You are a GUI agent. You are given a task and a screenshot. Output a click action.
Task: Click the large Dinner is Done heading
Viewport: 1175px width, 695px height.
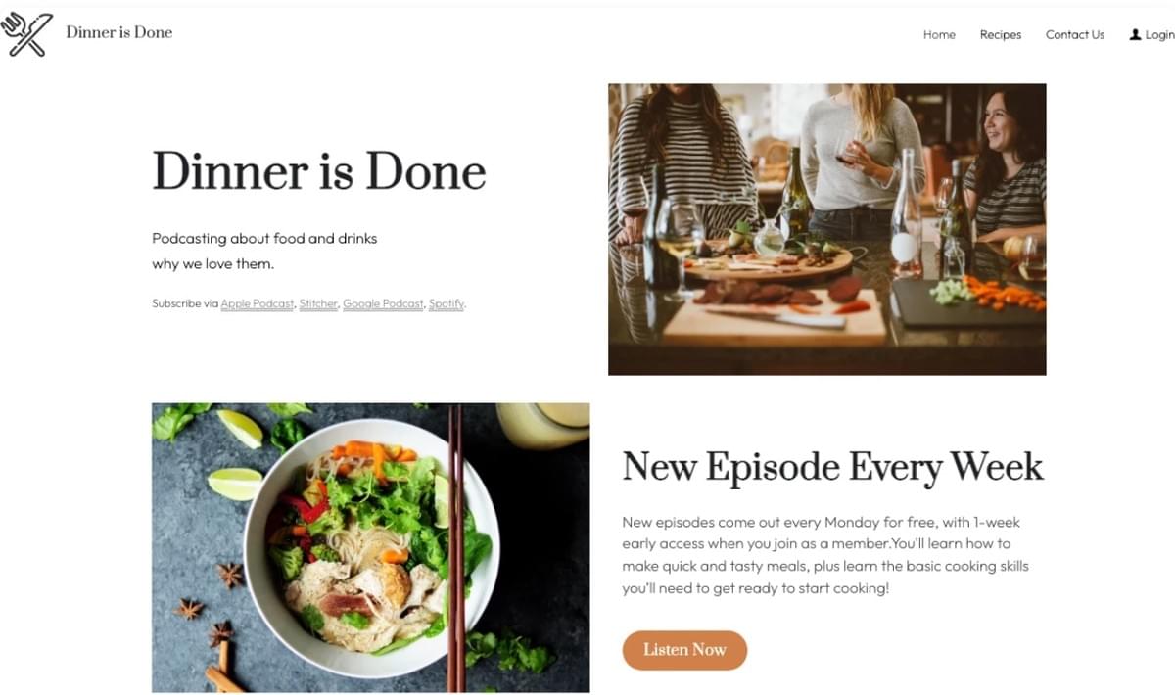[x=319, y=171]
